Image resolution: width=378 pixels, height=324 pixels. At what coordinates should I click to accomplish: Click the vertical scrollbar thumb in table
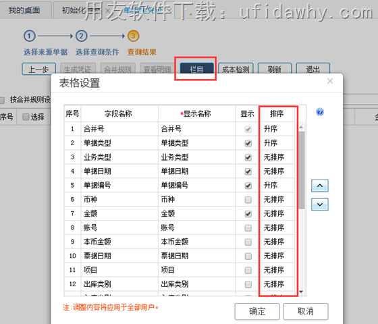(301, 170)
